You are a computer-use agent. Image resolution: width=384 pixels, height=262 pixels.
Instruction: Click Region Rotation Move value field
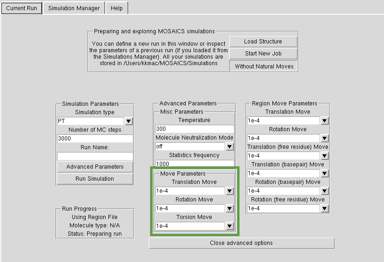283,138
